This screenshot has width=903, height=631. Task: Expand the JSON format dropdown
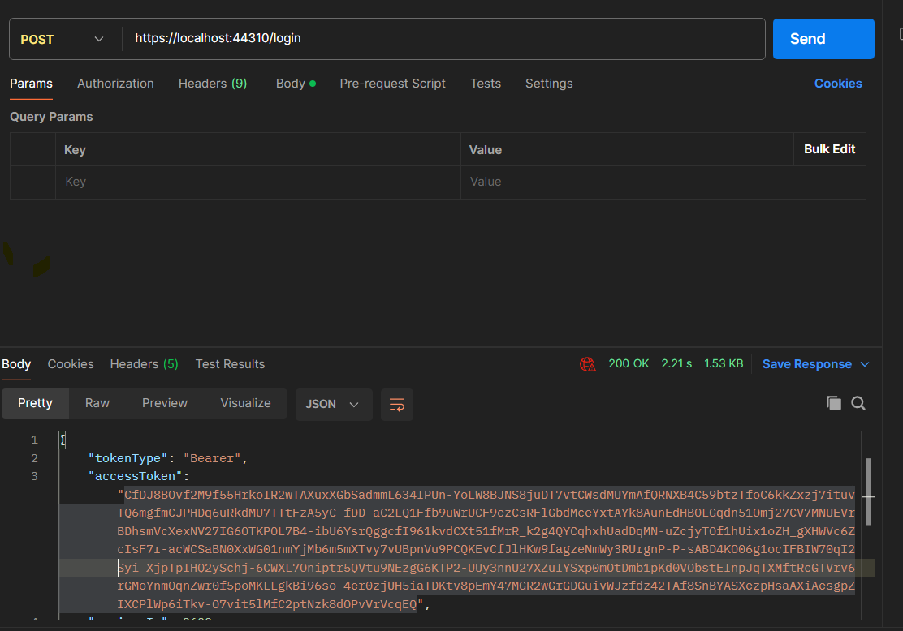click(334, 405)
